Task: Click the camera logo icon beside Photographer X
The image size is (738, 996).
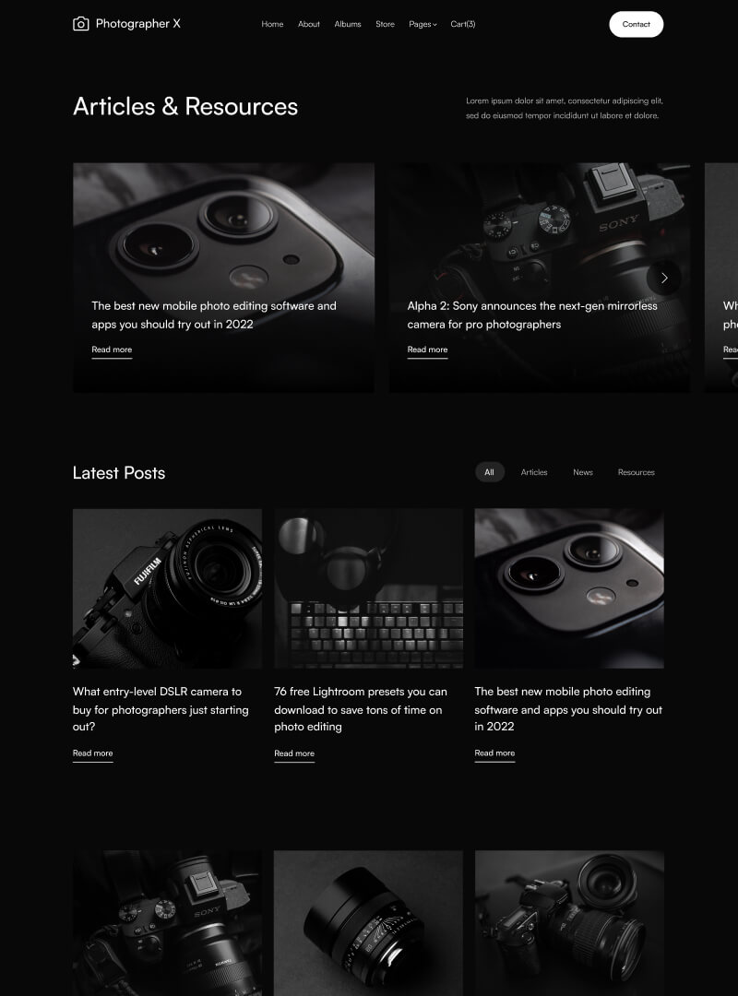Action: (81, 23)
